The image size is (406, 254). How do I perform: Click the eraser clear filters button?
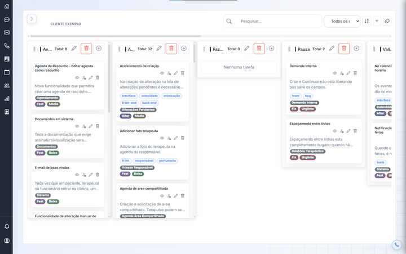point(387,21)
